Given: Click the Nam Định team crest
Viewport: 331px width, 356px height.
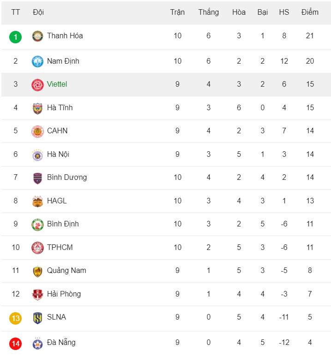Looking at the screenshot, I should coord(37,61).
